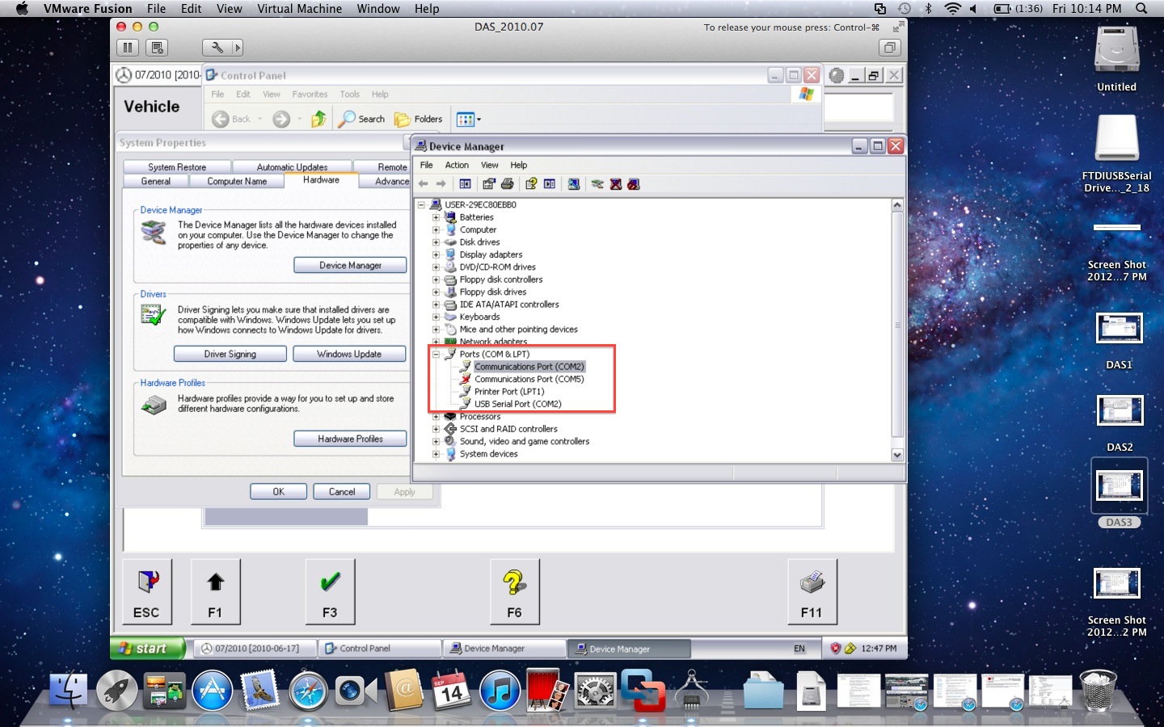Click the Disable device toolbar icon
The image size is (1164, 727).
[635, 184]
